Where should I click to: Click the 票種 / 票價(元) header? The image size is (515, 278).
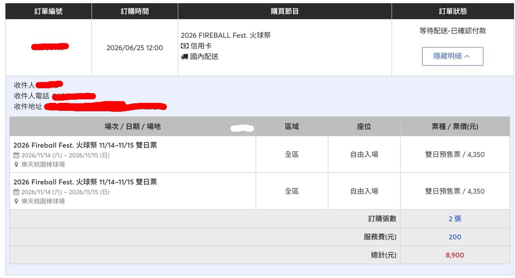click(455, 127)
